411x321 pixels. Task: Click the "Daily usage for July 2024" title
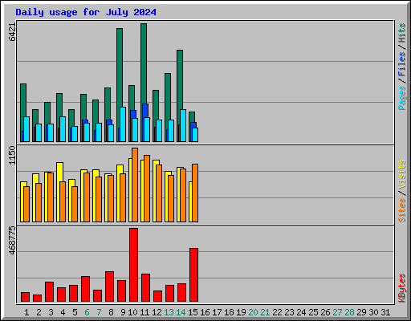pyautogui.click(x=86, y=12)
